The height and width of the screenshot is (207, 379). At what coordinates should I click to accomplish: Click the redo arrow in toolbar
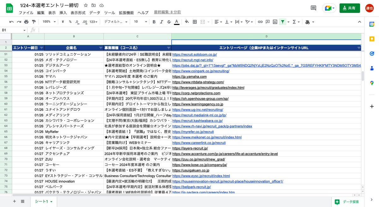19,22
